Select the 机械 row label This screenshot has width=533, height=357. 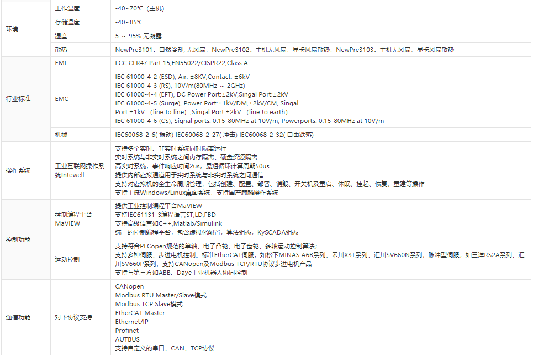[61, 135]
